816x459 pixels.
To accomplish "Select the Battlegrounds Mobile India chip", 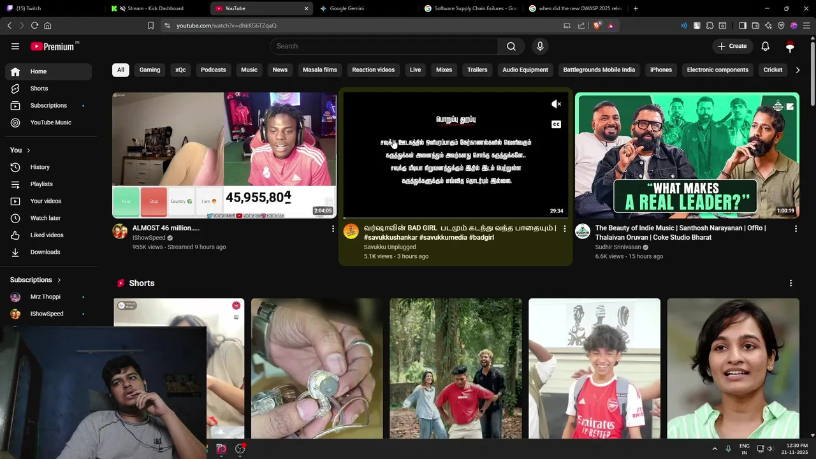I will point(599,70).
